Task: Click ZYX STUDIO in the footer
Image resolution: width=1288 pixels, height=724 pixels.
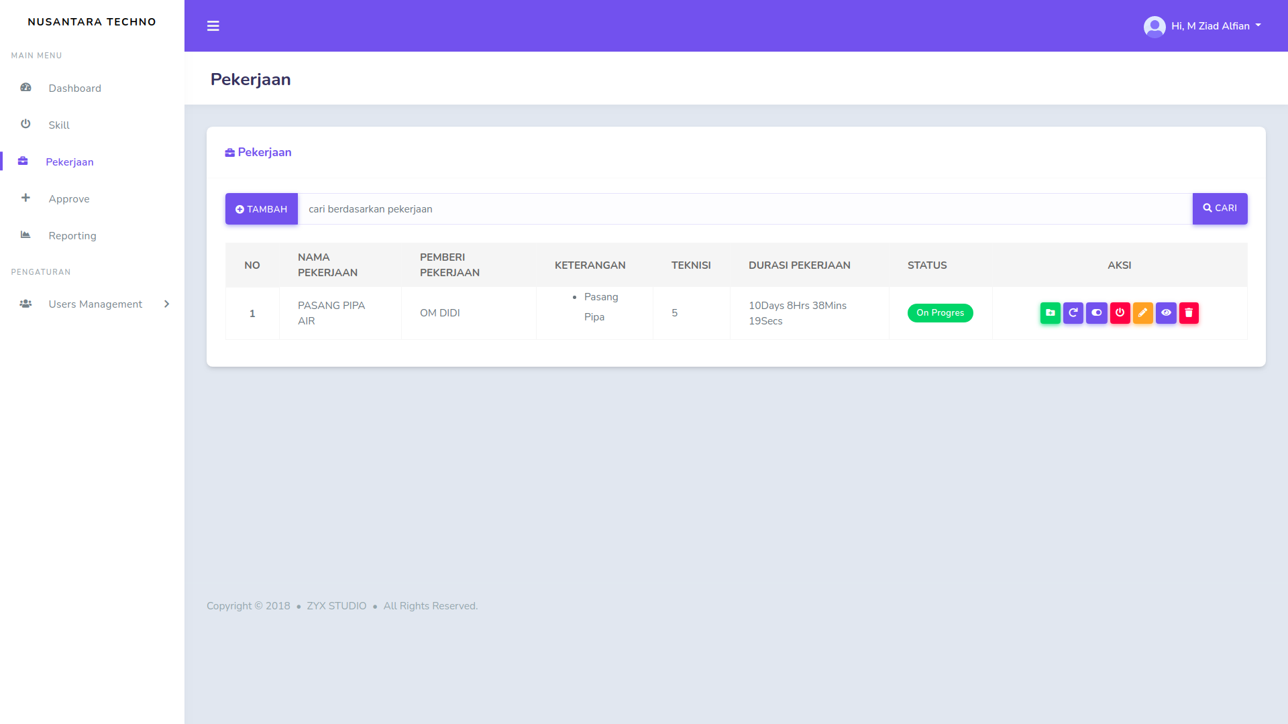Action: pyautogui.click(x=336, y=606)
